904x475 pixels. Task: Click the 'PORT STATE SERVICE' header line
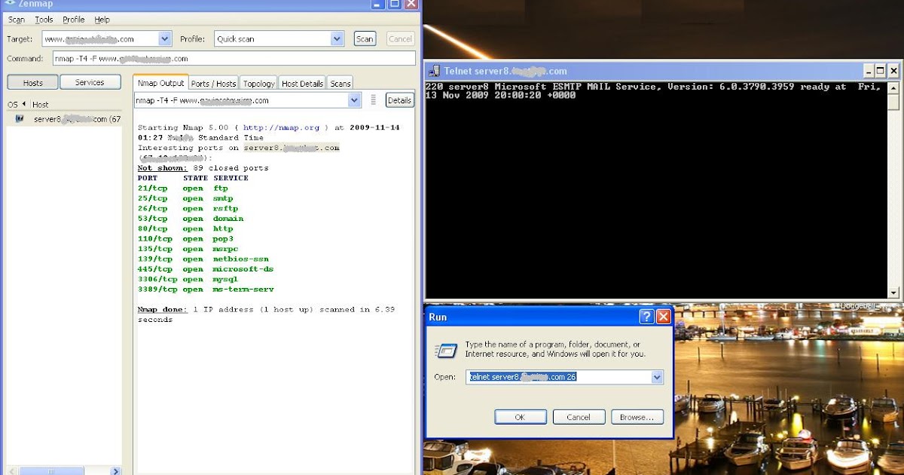point(193,178)
